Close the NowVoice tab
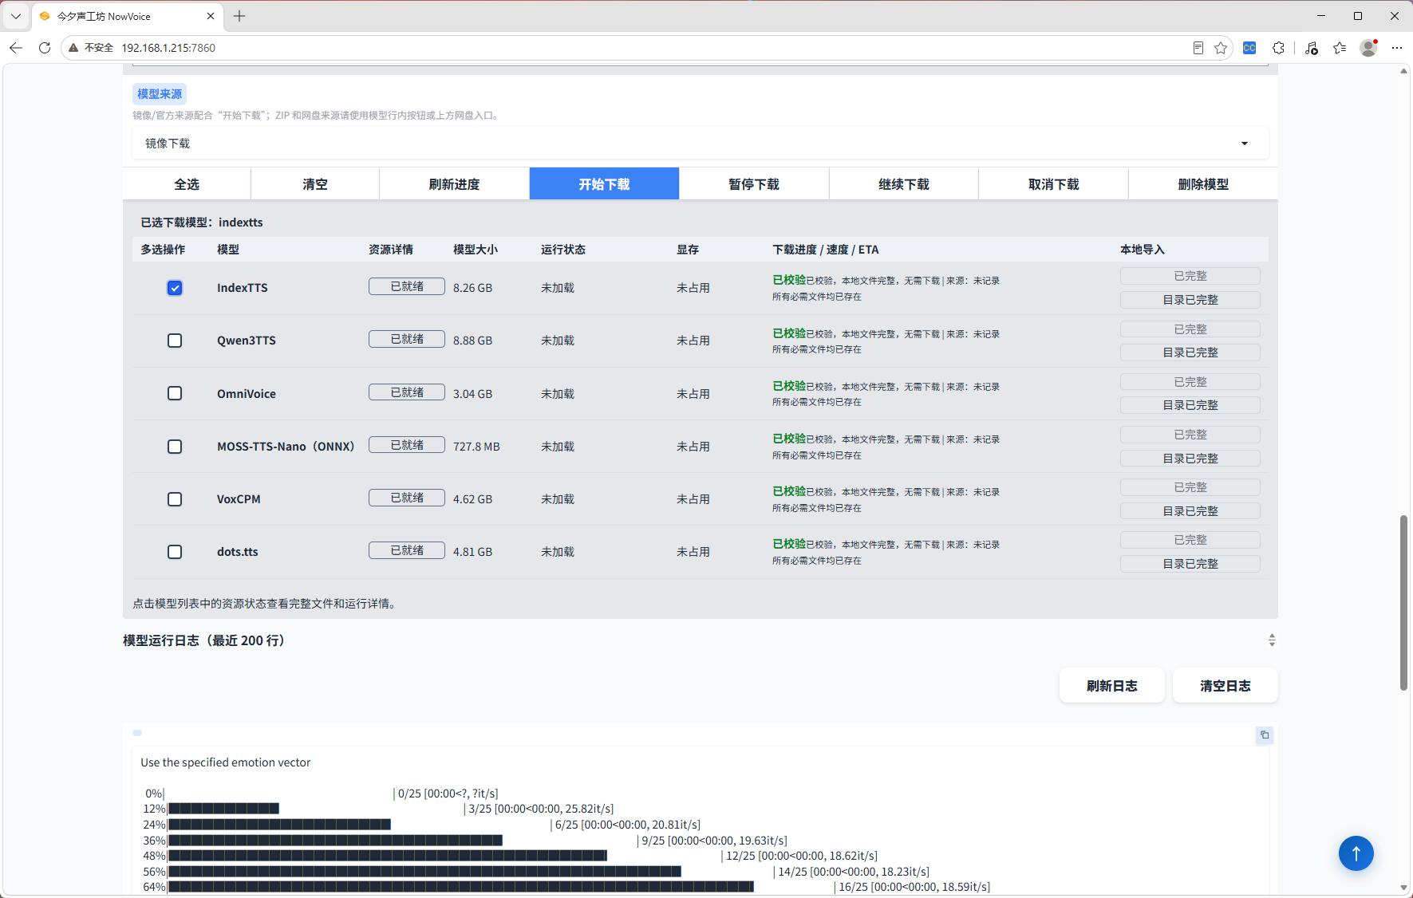 click(211, 16)
